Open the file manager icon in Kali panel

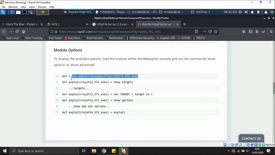coord(18,12)
